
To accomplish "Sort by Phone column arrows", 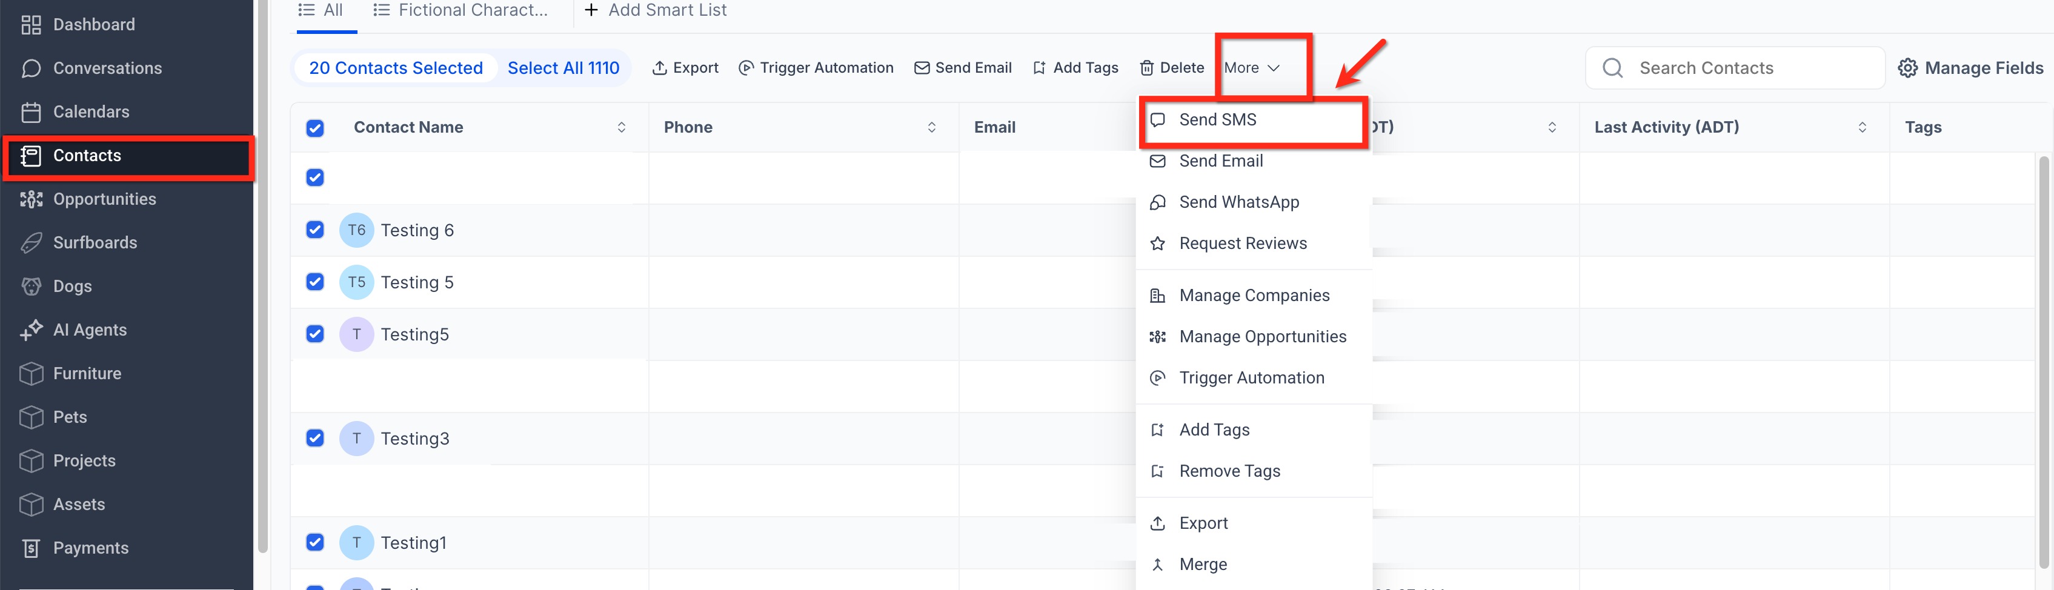I will (x=931, y=128).
